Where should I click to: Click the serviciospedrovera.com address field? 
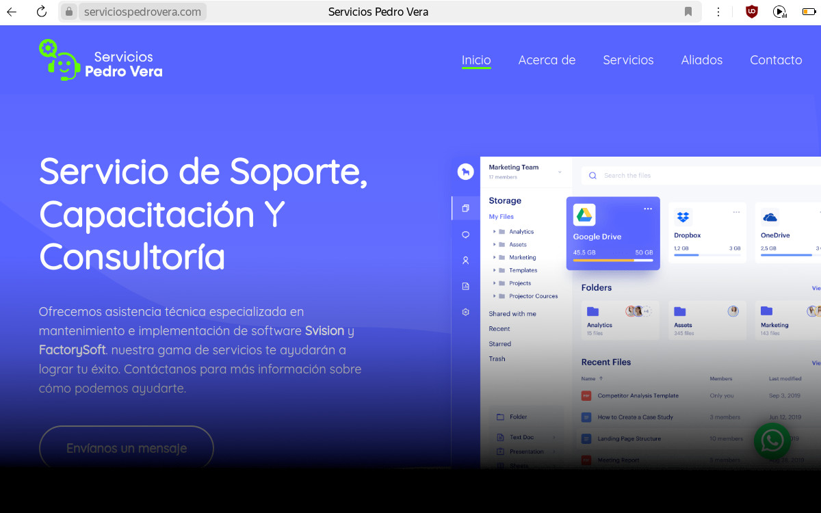[x=142, y=12]
